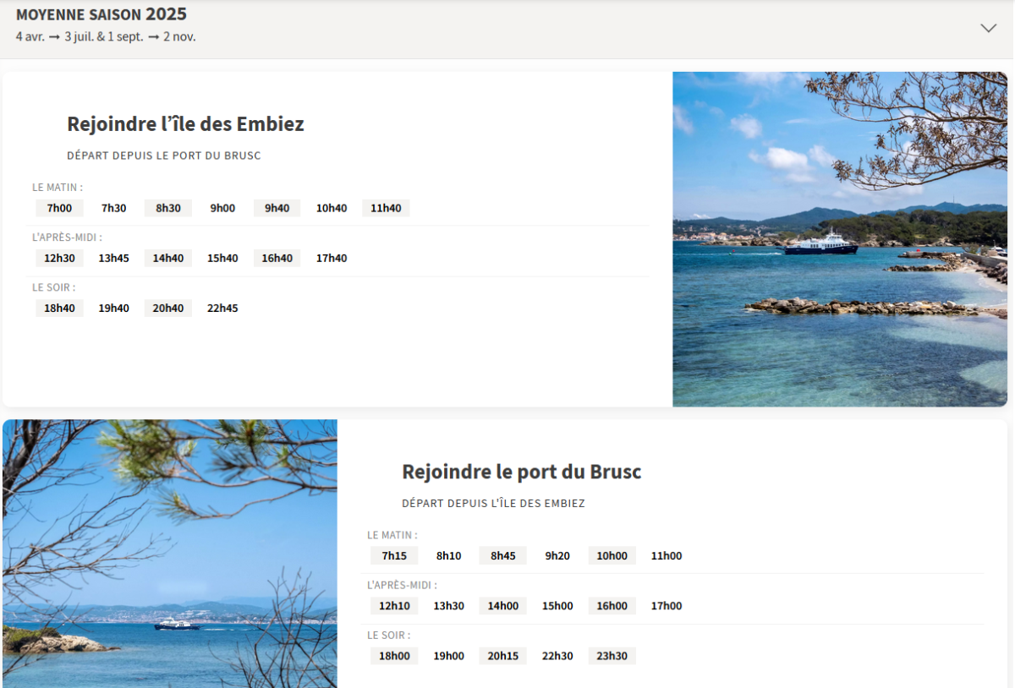The height and width of the screenshot is (688, 1015).
Task: Select the 11h40 departure time
Action: click(x=386, y=208)
